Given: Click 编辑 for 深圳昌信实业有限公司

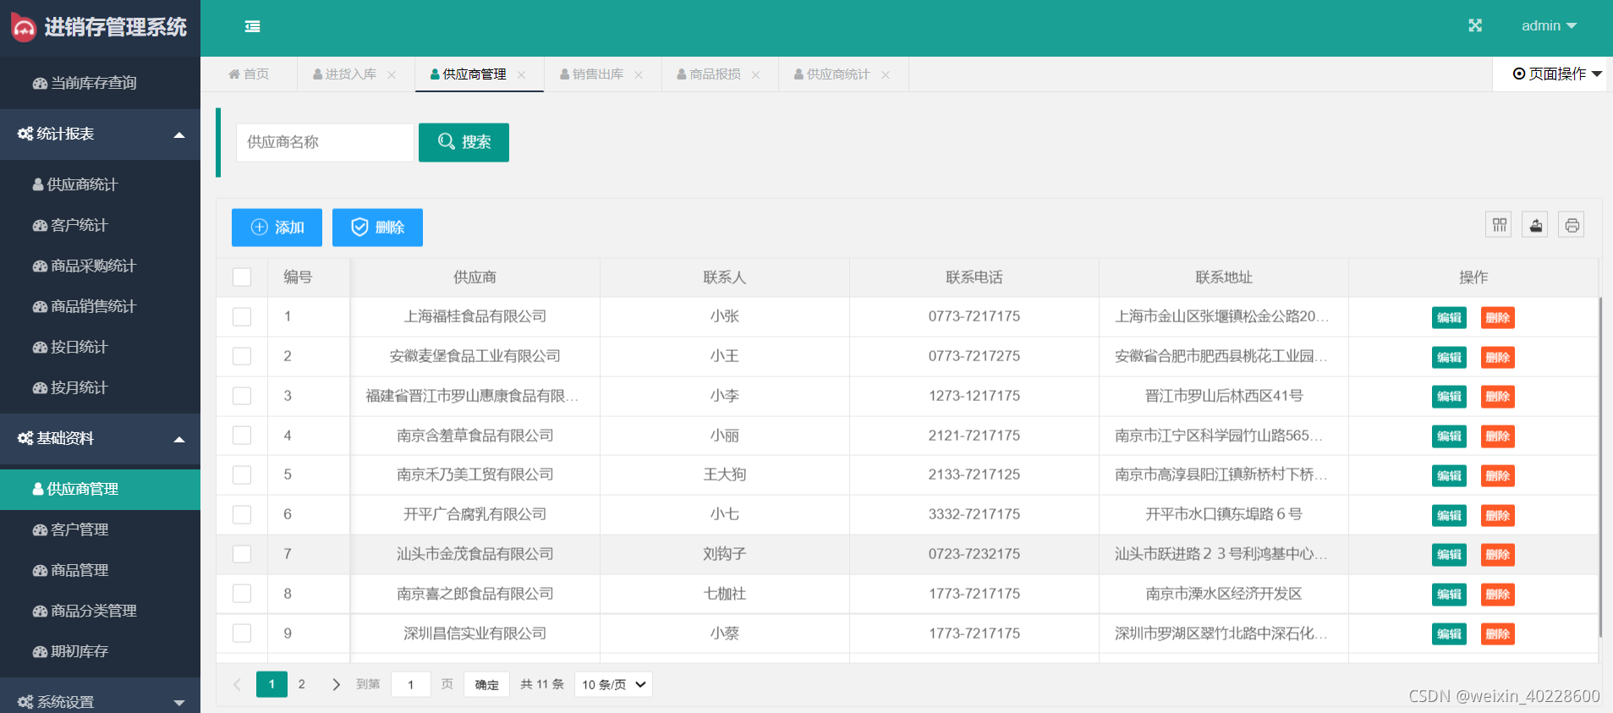Looking at the screenshot, I should [x=1449, y=634].
